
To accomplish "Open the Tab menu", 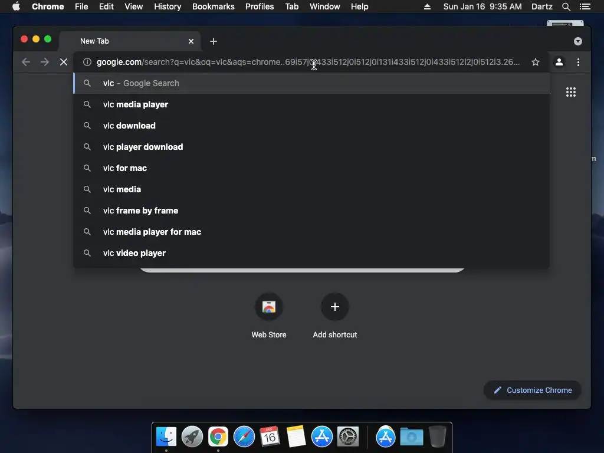I will pyautogui.click(x=291, y=6).
